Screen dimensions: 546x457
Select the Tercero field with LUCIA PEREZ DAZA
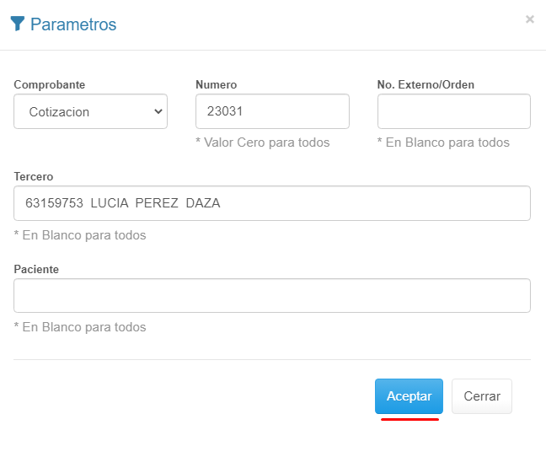coord(272,203)
